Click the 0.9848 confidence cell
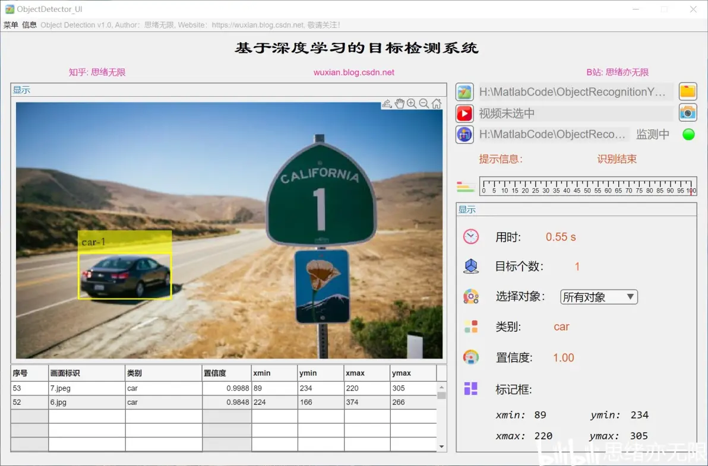The image size is (708, 466). coord(227,402)
